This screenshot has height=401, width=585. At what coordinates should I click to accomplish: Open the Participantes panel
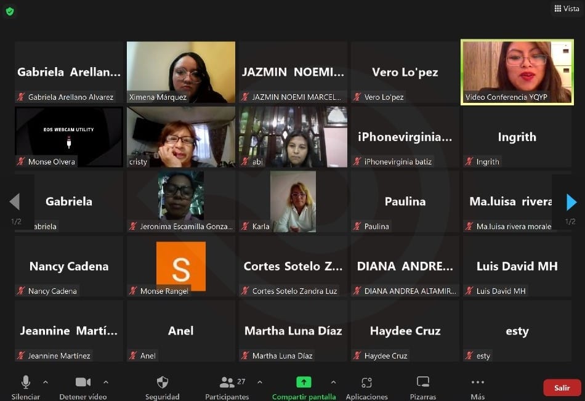coord(227,383)
